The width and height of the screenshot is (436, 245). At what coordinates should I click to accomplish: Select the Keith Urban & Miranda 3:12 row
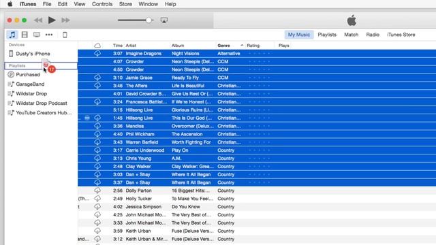tap(257, 239)
